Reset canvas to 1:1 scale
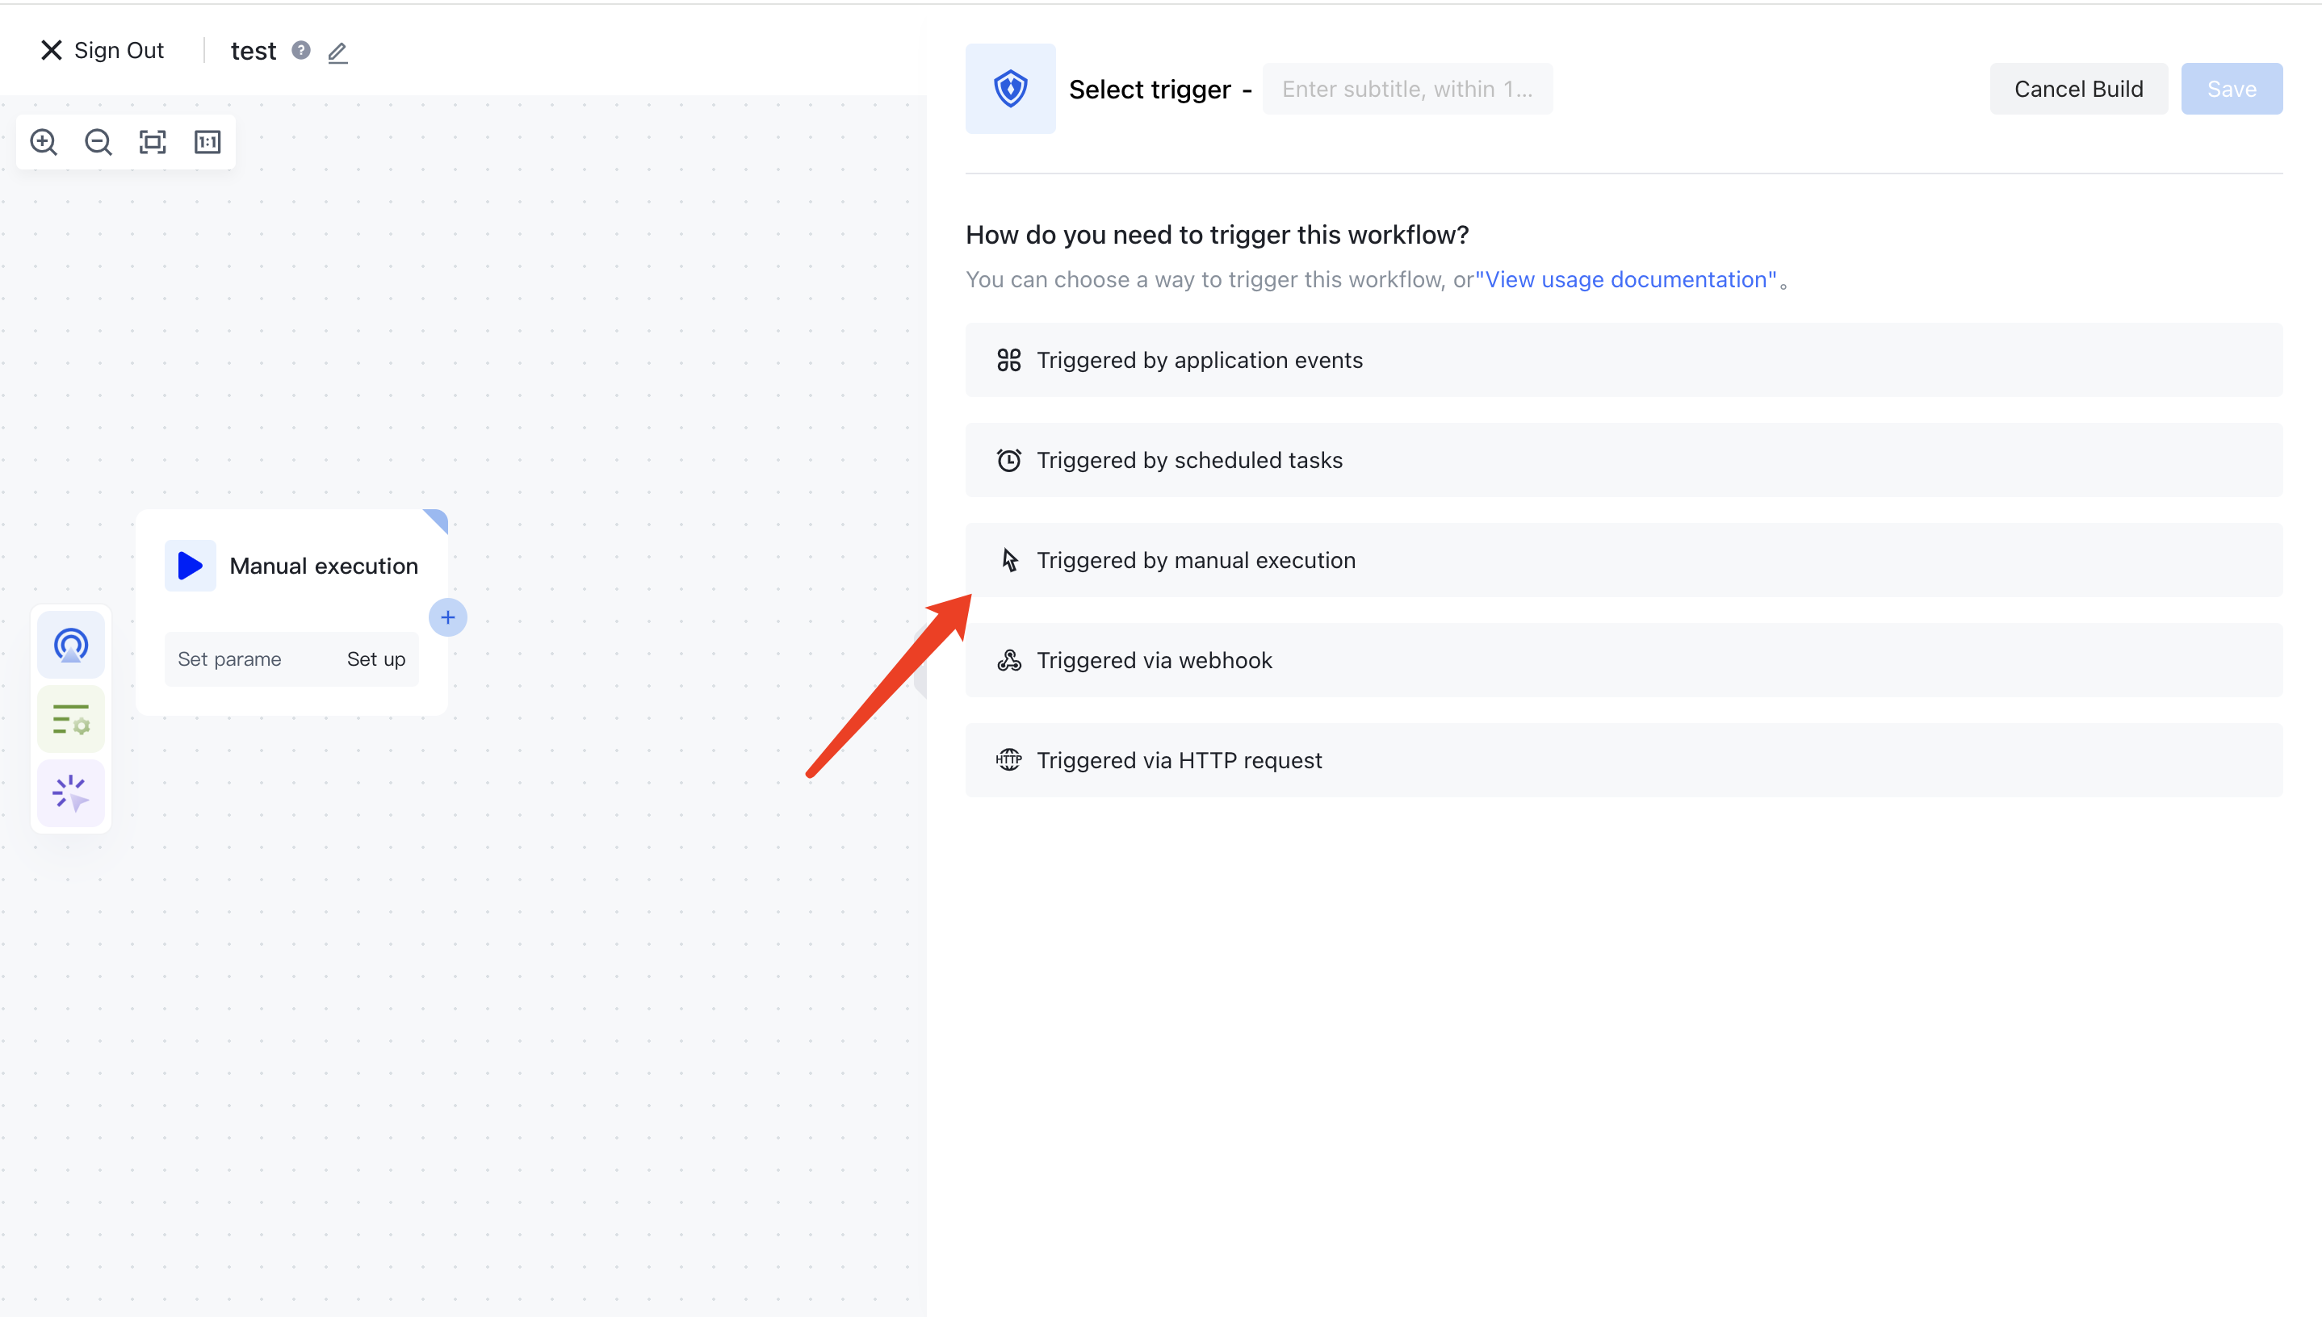Screen dimensions: 2322x1317 (x=207, y=142)
